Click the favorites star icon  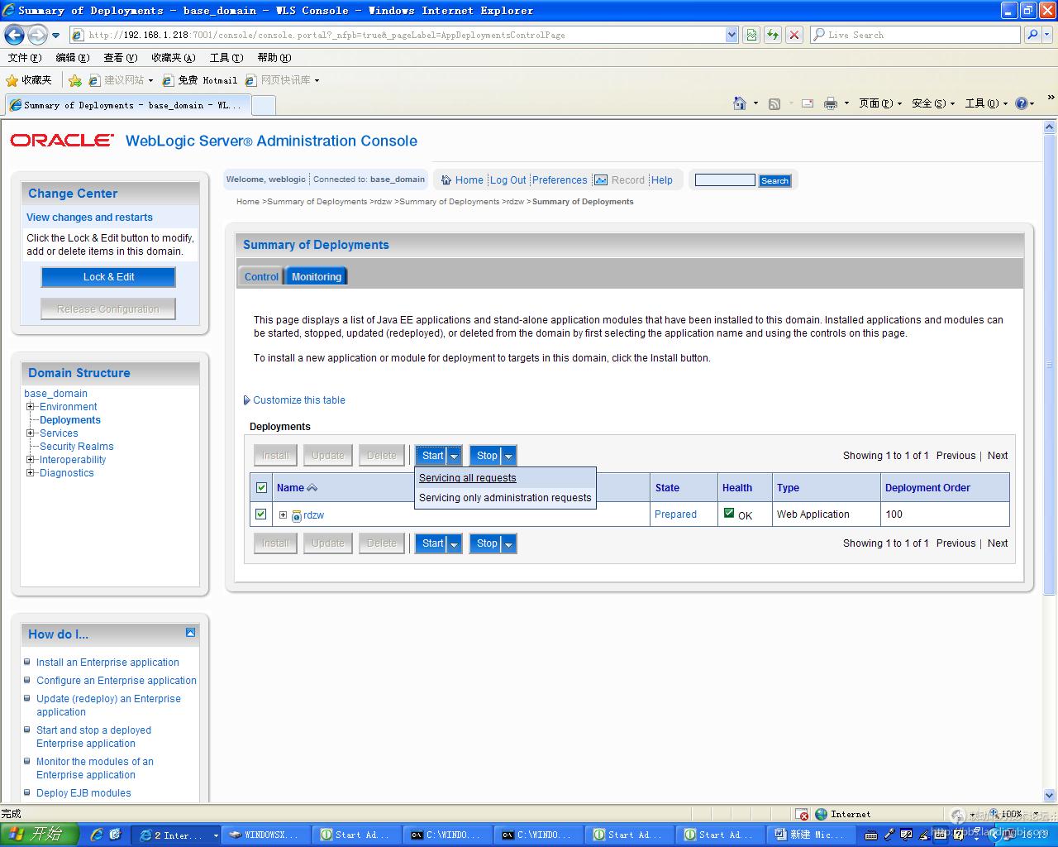click(12, 80)
